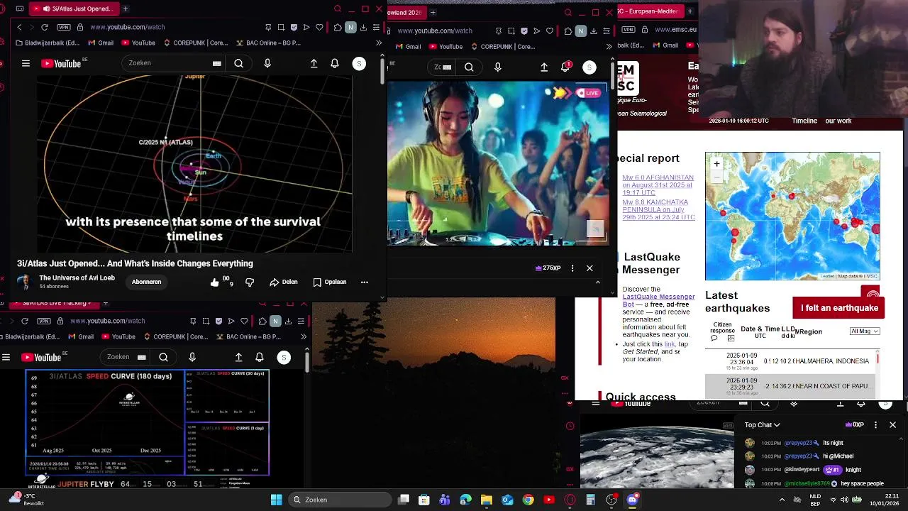Focus the Zoeken search box in top-left YouTube
This screenshot has width=908, height=511.
[175, 63]
